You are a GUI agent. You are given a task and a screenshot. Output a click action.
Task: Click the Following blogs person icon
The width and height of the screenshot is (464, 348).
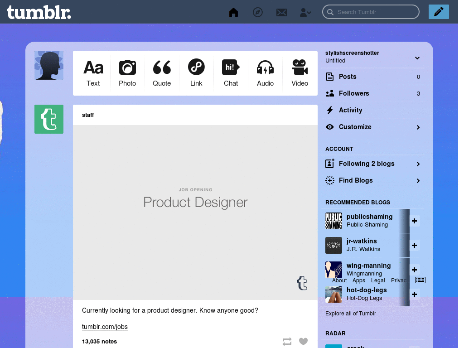coord(330,163)
